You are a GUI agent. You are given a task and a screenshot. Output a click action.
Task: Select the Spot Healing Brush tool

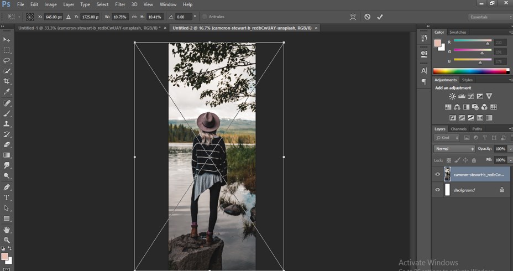[7, 103]
